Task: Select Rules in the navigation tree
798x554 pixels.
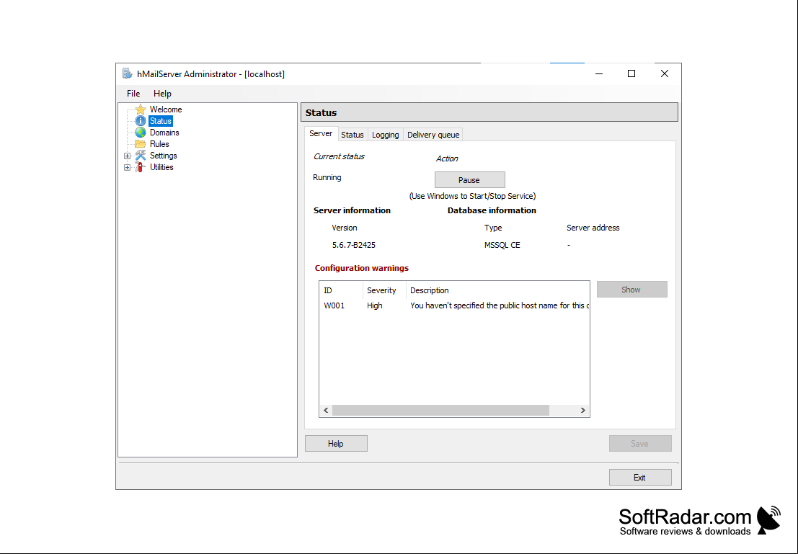Action: click(x=159, y=144)
